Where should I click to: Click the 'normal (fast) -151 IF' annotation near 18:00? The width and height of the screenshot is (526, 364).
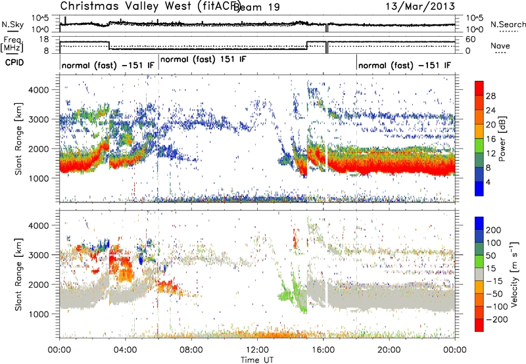pos(404,65)
